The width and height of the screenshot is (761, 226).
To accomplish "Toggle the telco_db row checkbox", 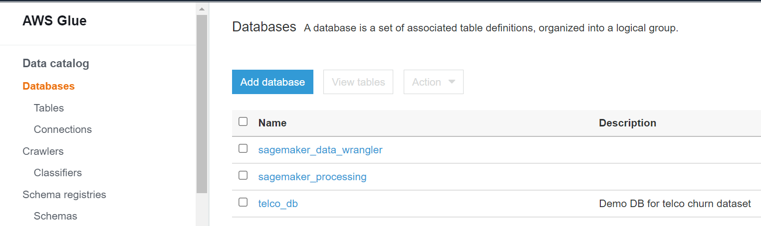I will [x=243, y=202].
